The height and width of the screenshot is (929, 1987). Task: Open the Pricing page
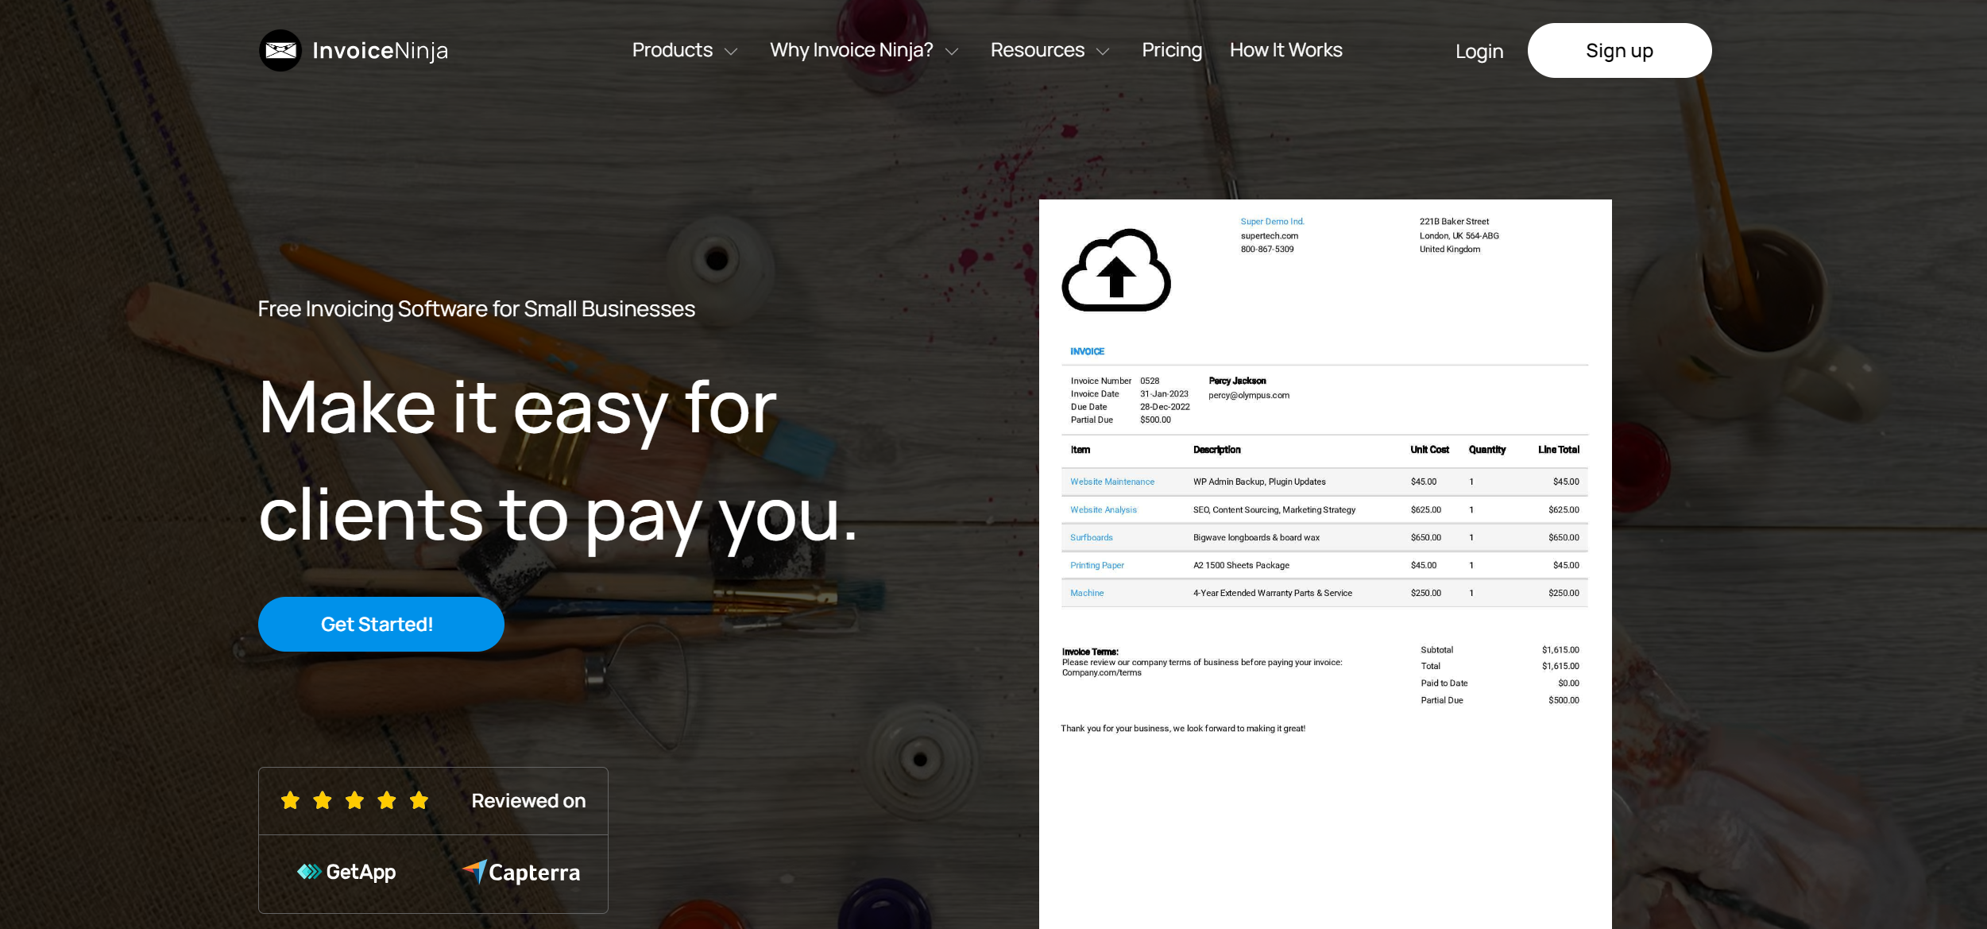click(x=1171, y=50)
